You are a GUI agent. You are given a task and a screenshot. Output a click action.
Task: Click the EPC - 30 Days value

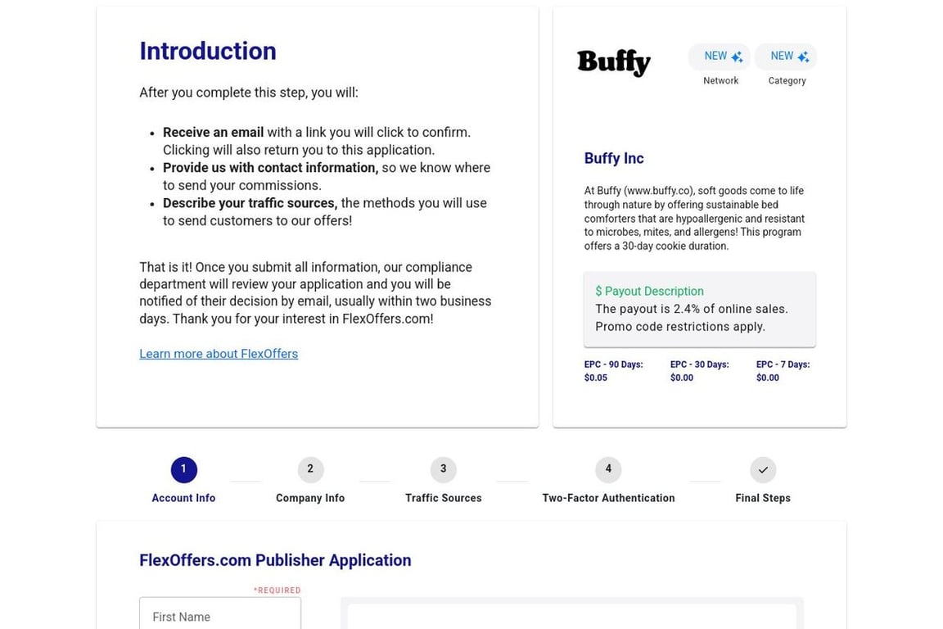[x=681, y=378]
